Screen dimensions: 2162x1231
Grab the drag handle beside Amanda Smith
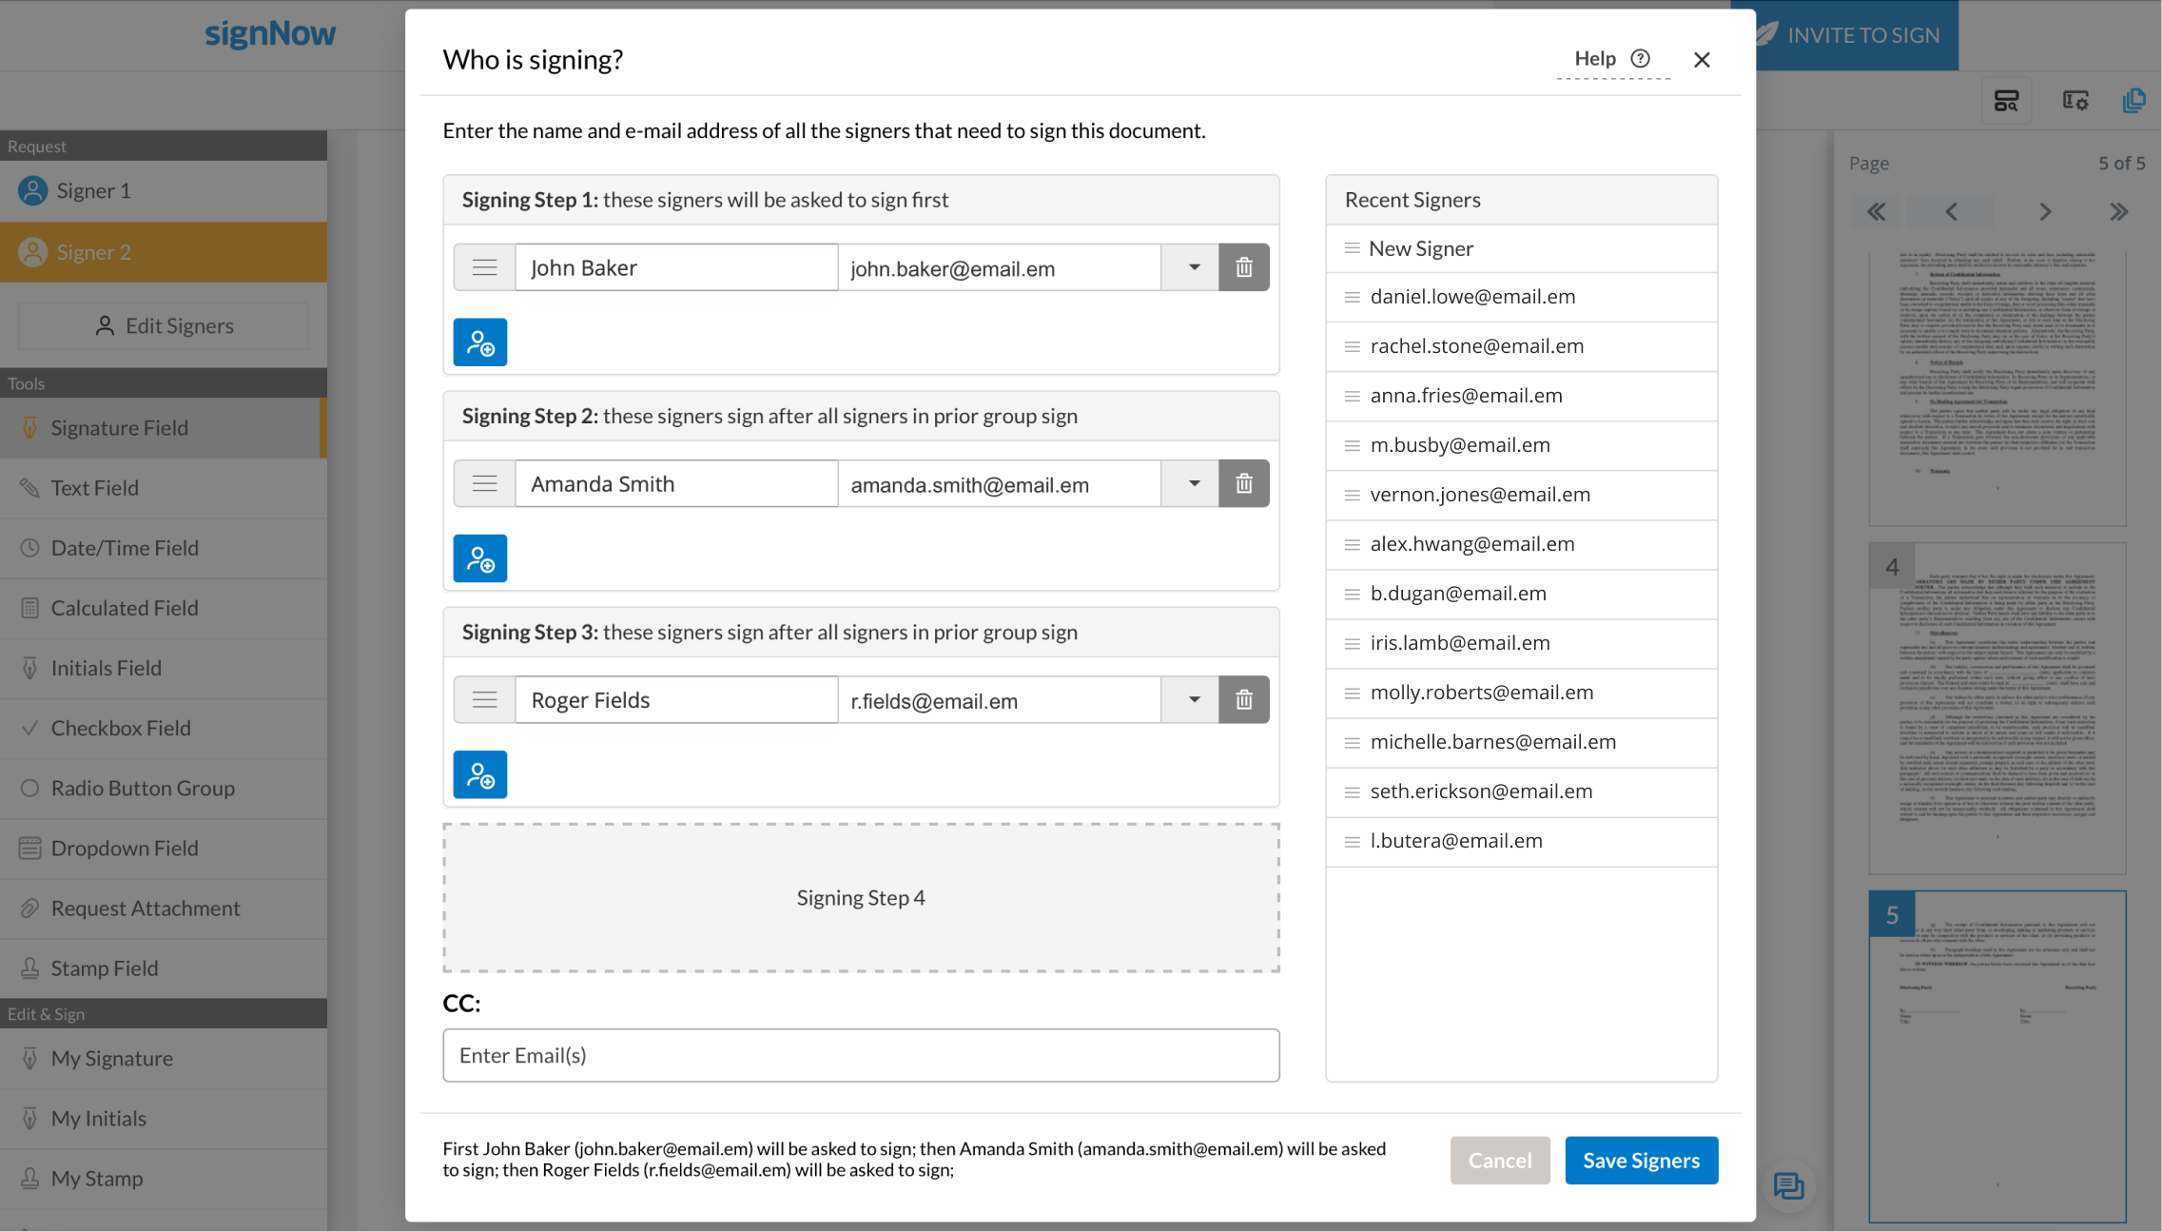485,484
